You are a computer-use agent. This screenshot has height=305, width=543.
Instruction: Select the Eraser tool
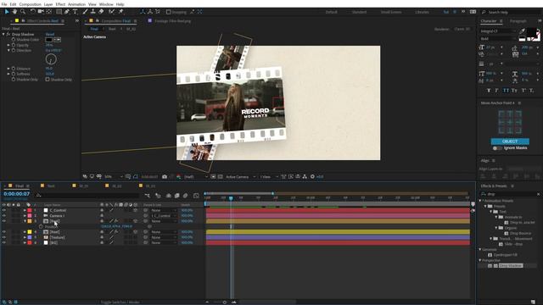point(101,12)
